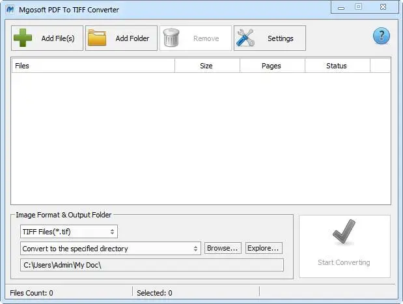Click the output path field C:\Users\Admin\My Doc\

(152, 265)
